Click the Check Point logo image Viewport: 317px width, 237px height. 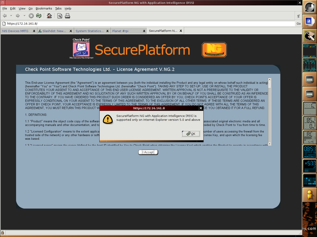[81, 49]
